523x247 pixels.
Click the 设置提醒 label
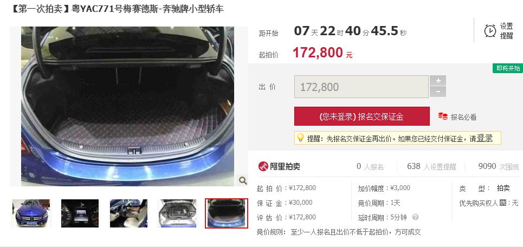(x=506, y=31)
